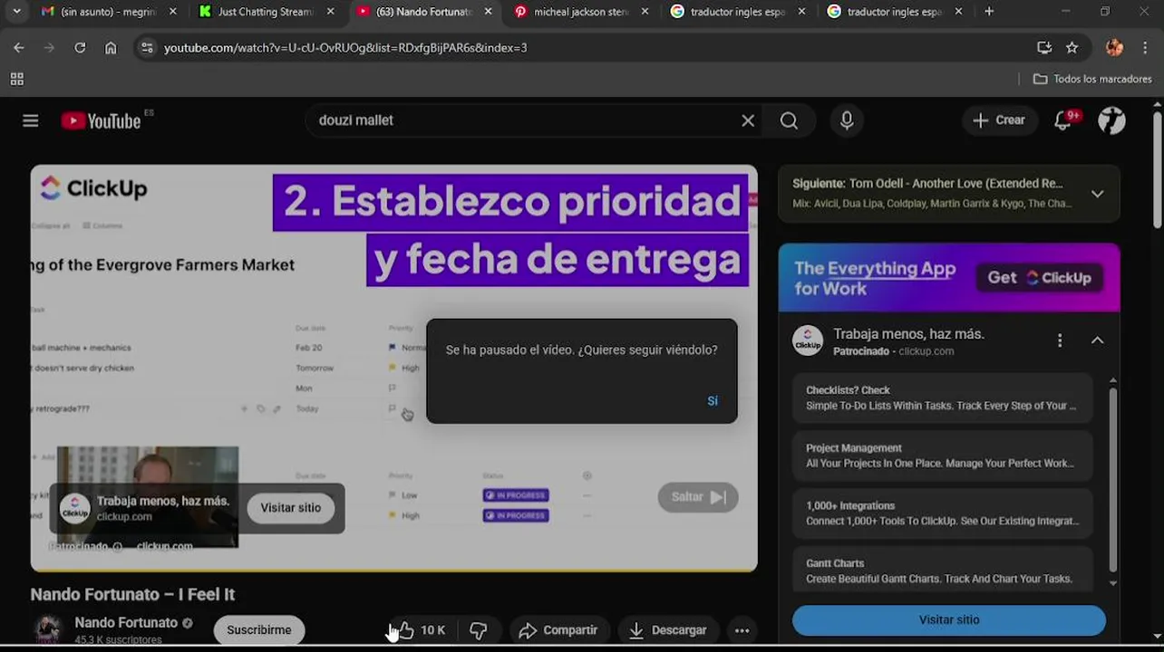1164x652 pixels.
Task: Switch to the Gmail (sin asunto) tab
Action: (x=110, y=12)
